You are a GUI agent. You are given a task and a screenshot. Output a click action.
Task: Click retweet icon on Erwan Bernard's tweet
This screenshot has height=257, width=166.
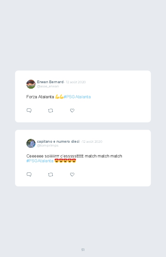coord(50,111)
